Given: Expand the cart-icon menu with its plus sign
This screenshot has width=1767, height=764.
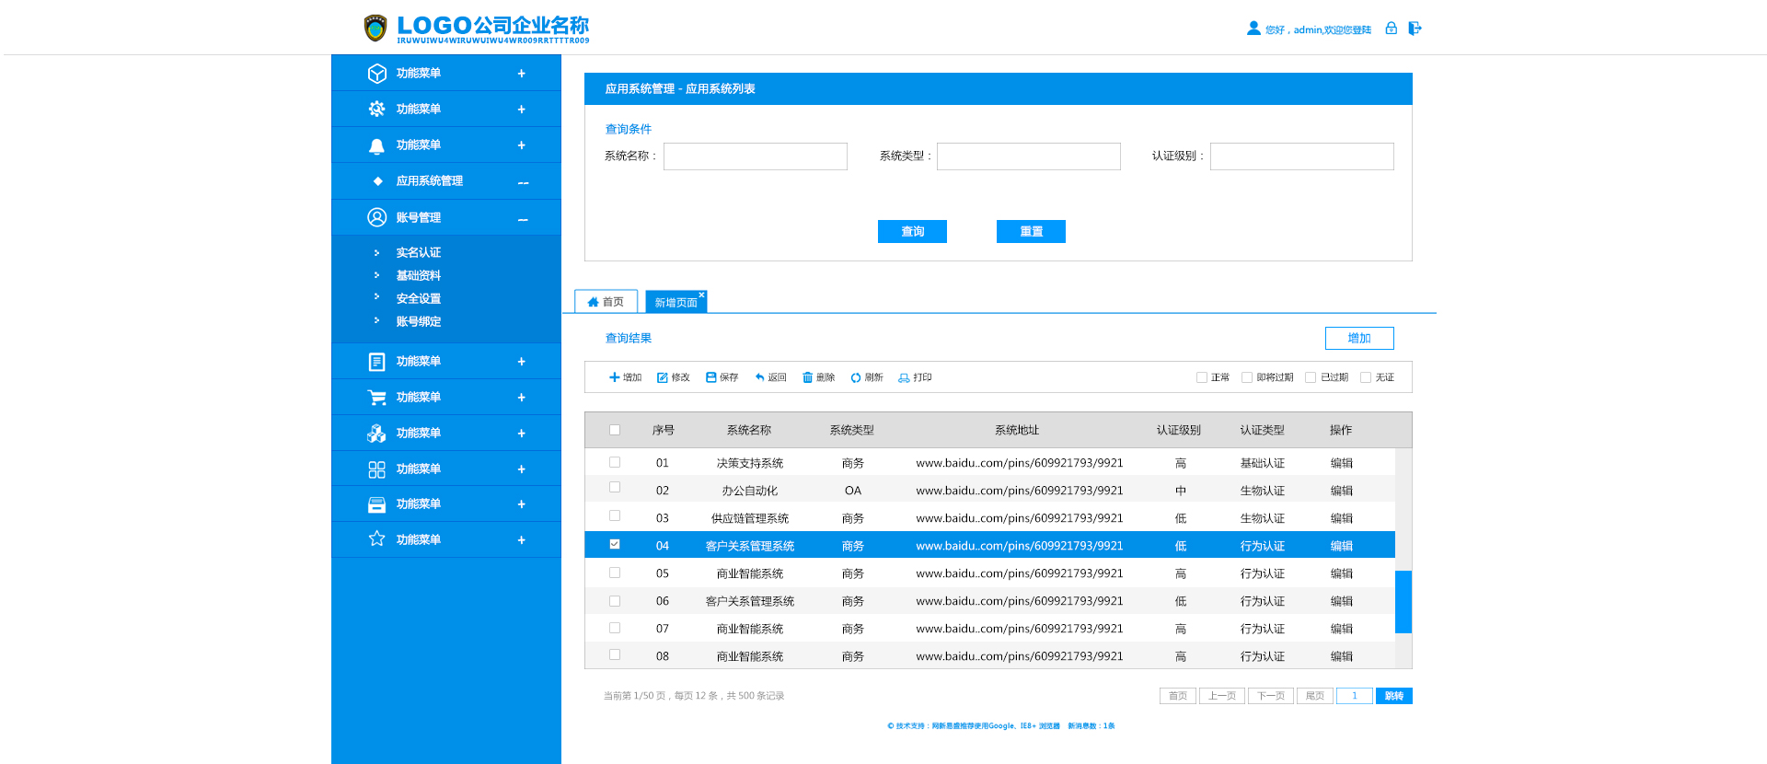Looking at the screenshot, I should (x=522, y=398).
